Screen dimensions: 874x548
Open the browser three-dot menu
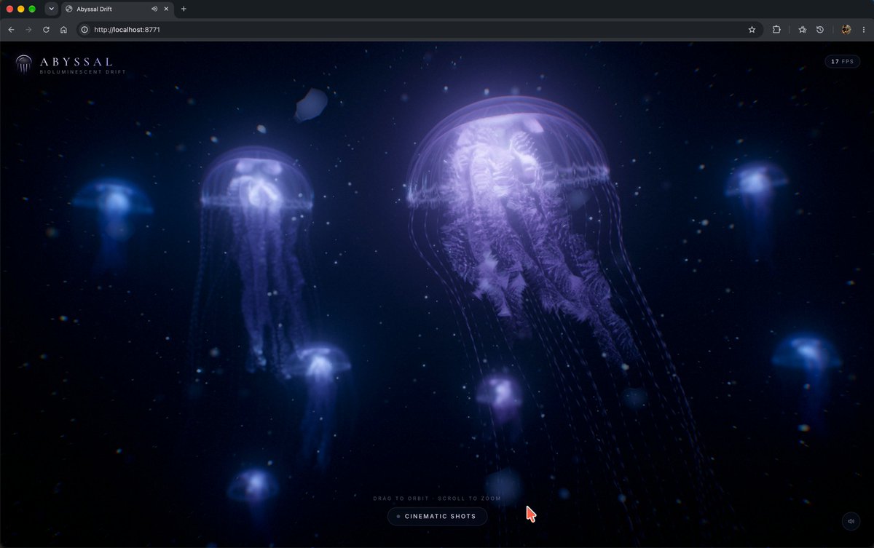coord(863,30)
